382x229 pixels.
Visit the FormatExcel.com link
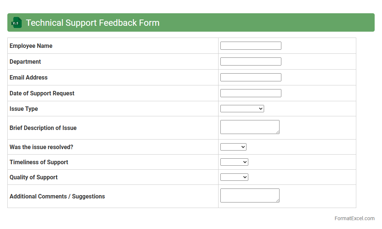354,218
